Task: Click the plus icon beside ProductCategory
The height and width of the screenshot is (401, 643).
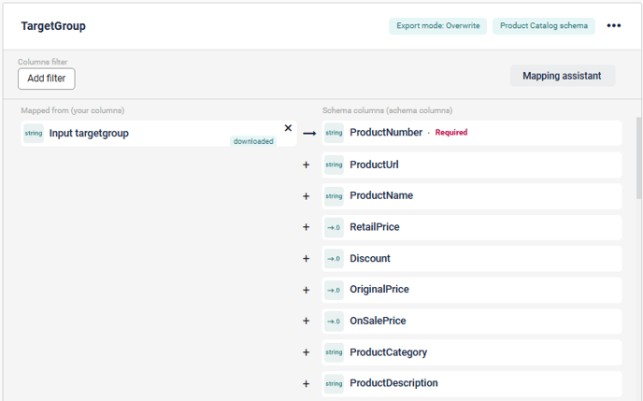Action: (x=306, y=352)
